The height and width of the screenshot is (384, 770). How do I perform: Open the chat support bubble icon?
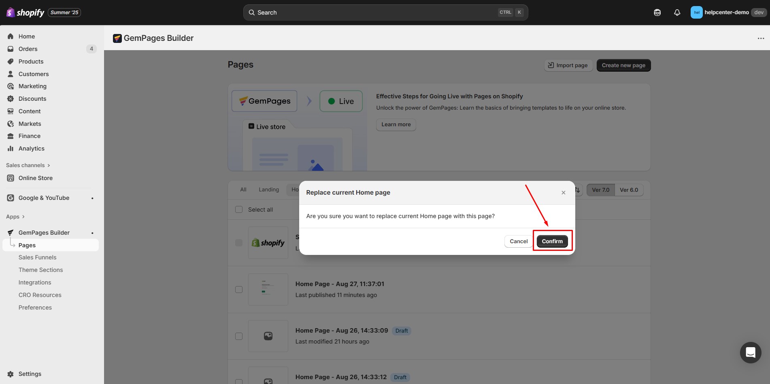(x=750, y=352)
